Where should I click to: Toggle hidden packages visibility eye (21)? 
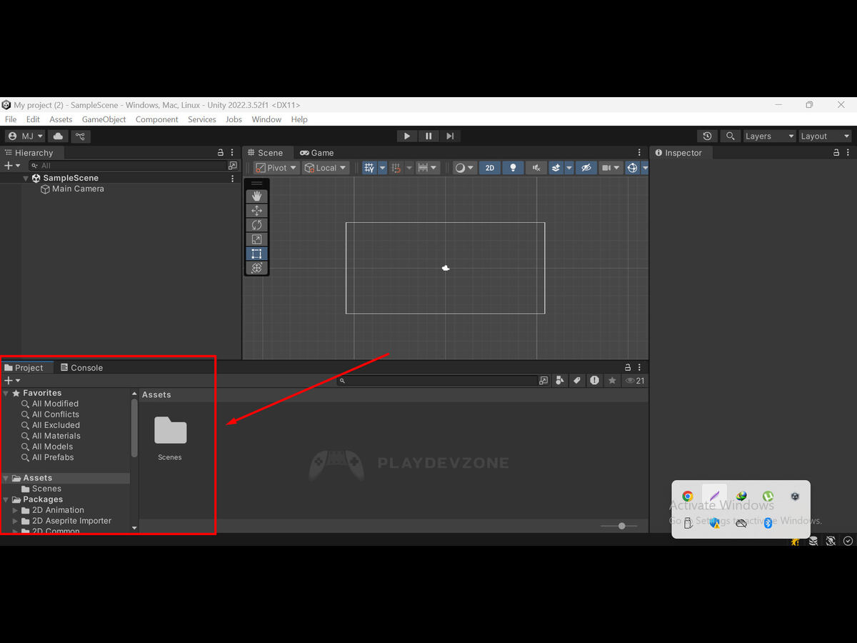coord(634,381)
